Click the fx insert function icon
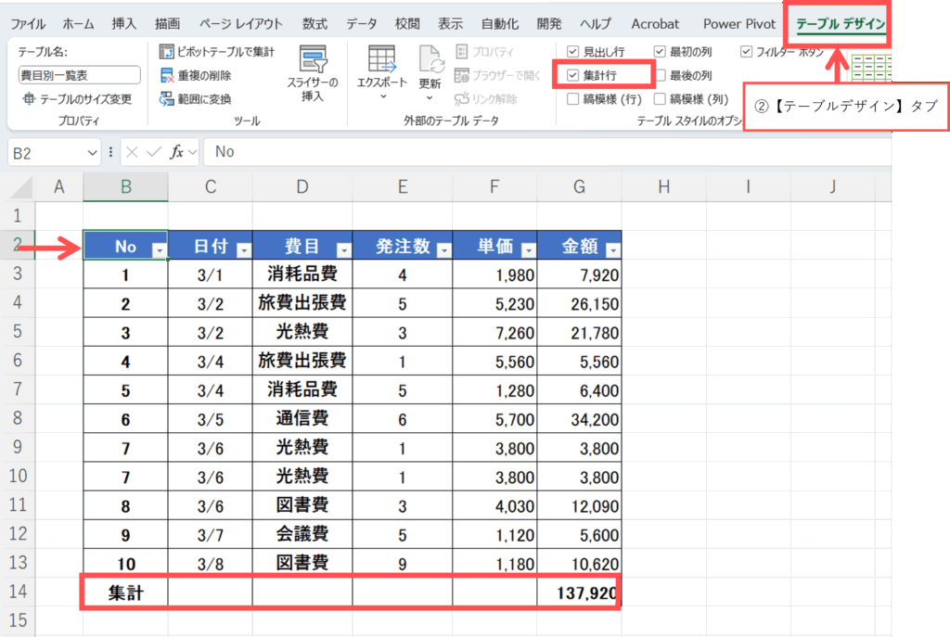This screenshot has height=637, width=950. [x=176, y=152]
